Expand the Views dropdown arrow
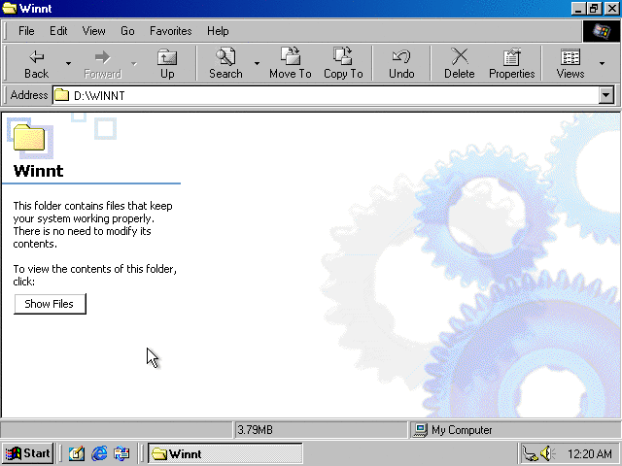 603,63
